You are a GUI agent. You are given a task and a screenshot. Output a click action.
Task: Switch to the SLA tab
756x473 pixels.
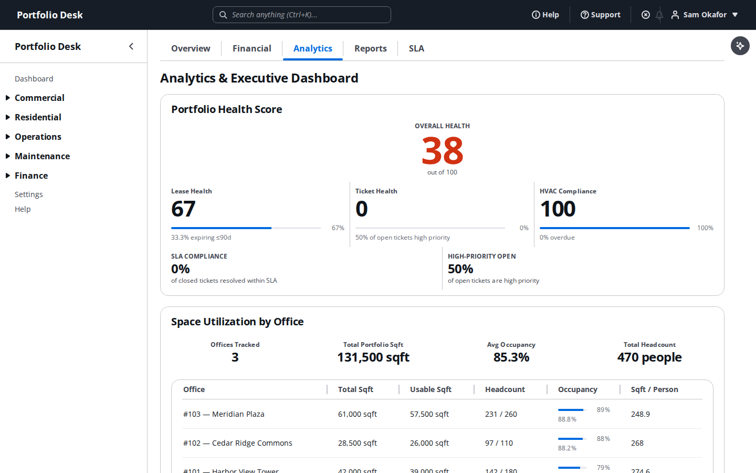coord(416,48)
